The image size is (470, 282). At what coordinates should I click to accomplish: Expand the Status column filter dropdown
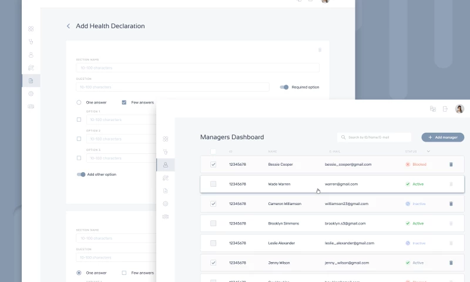click(x=428, y=152)
